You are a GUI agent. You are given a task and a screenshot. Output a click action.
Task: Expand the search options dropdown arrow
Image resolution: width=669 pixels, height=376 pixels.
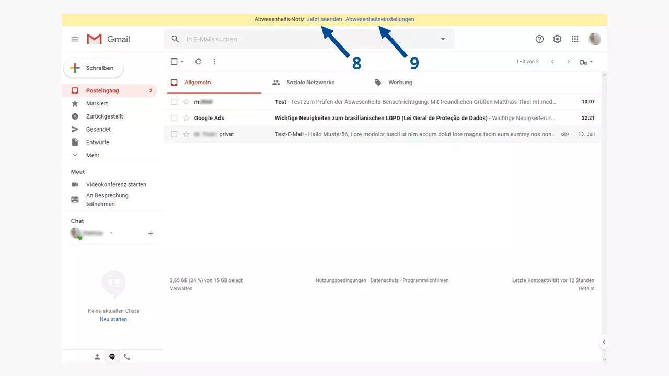[x=443, y=39]
